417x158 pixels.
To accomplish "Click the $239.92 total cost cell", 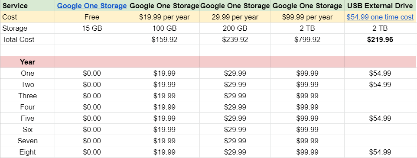I will pos(235,39).
